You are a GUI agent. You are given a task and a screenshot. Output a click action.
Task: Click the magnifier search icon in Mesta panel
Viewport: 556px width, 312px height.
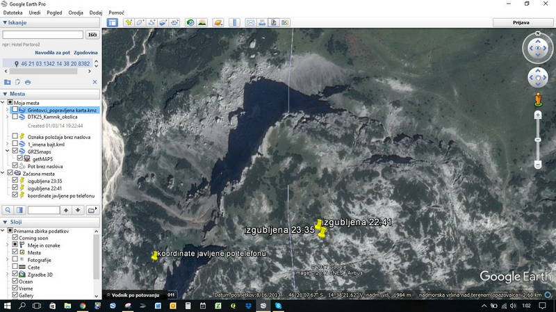point(8,211)
